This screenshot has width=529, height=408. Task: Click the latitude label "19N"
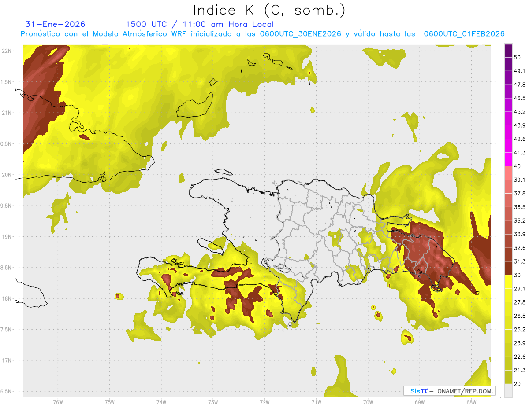7,237
